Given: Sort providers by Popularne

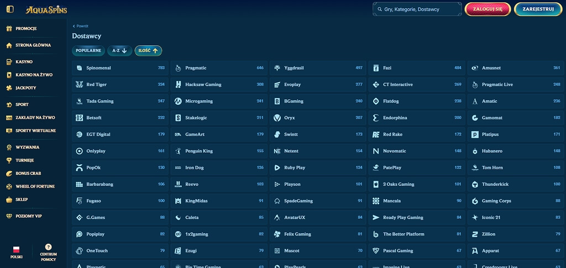Looking at the screenshot, I should 88,51.
